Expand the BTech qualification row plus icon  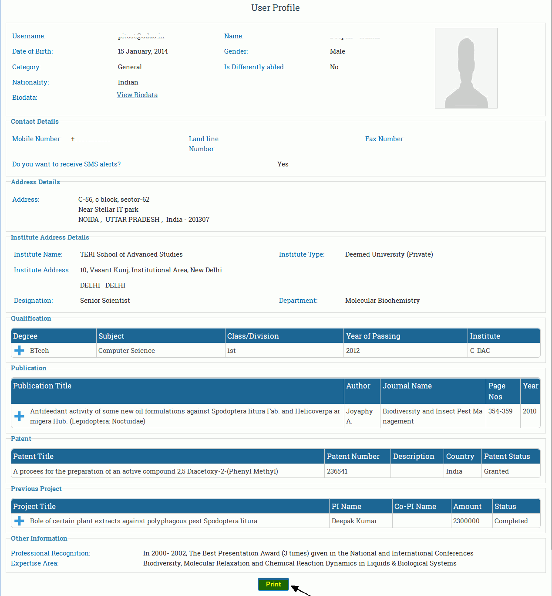[x=19, y=351]
